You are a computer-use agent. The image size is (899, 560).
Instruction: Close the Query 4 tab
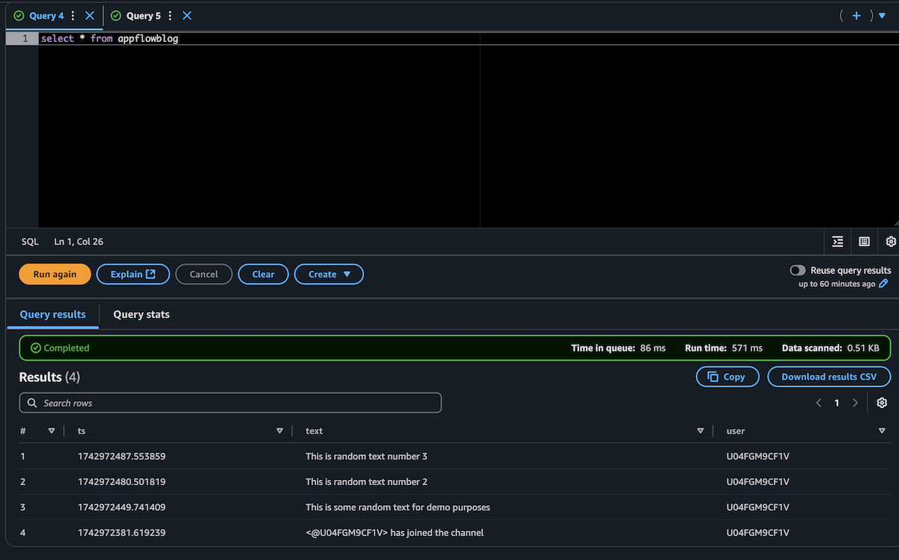90,16
